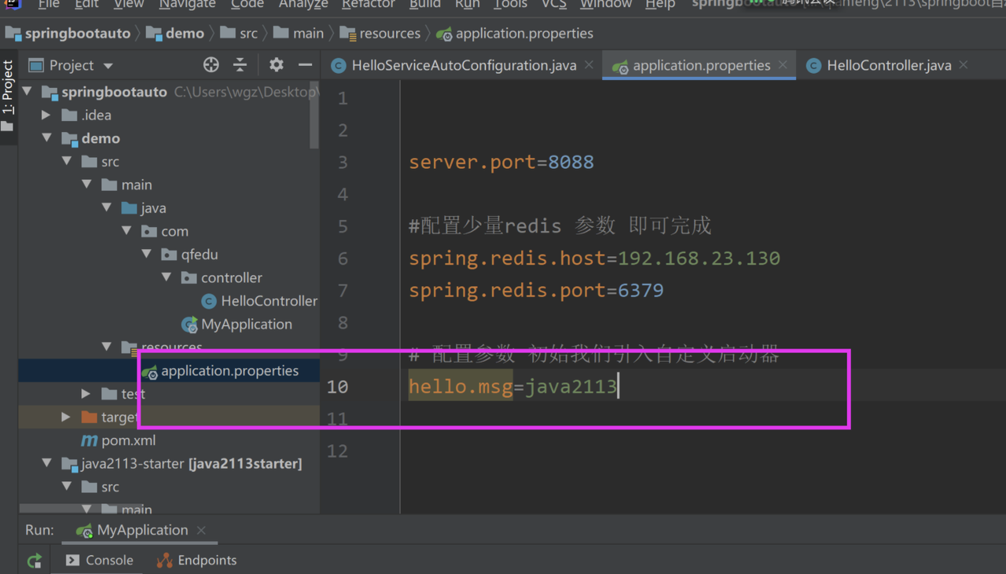This screenshot has height=574, width=1006.
Task: Open the Refactor menu
Action: (x=369, y=4)
